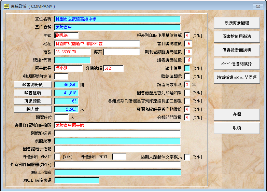
Task: Click the GMAIL 信箱 field
Action: pos(118,173)
